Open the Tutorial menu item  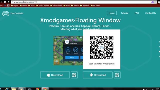pos(124,13)
